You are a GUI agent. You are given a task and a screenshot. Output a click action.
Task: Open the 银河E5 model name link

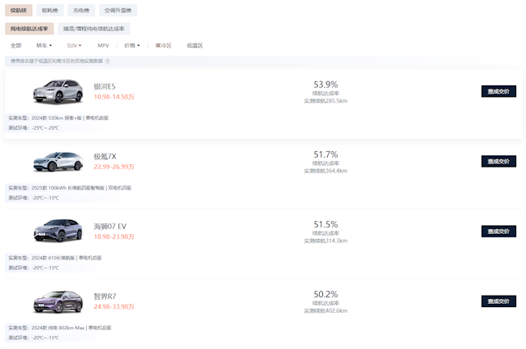[x=104, y=86]
